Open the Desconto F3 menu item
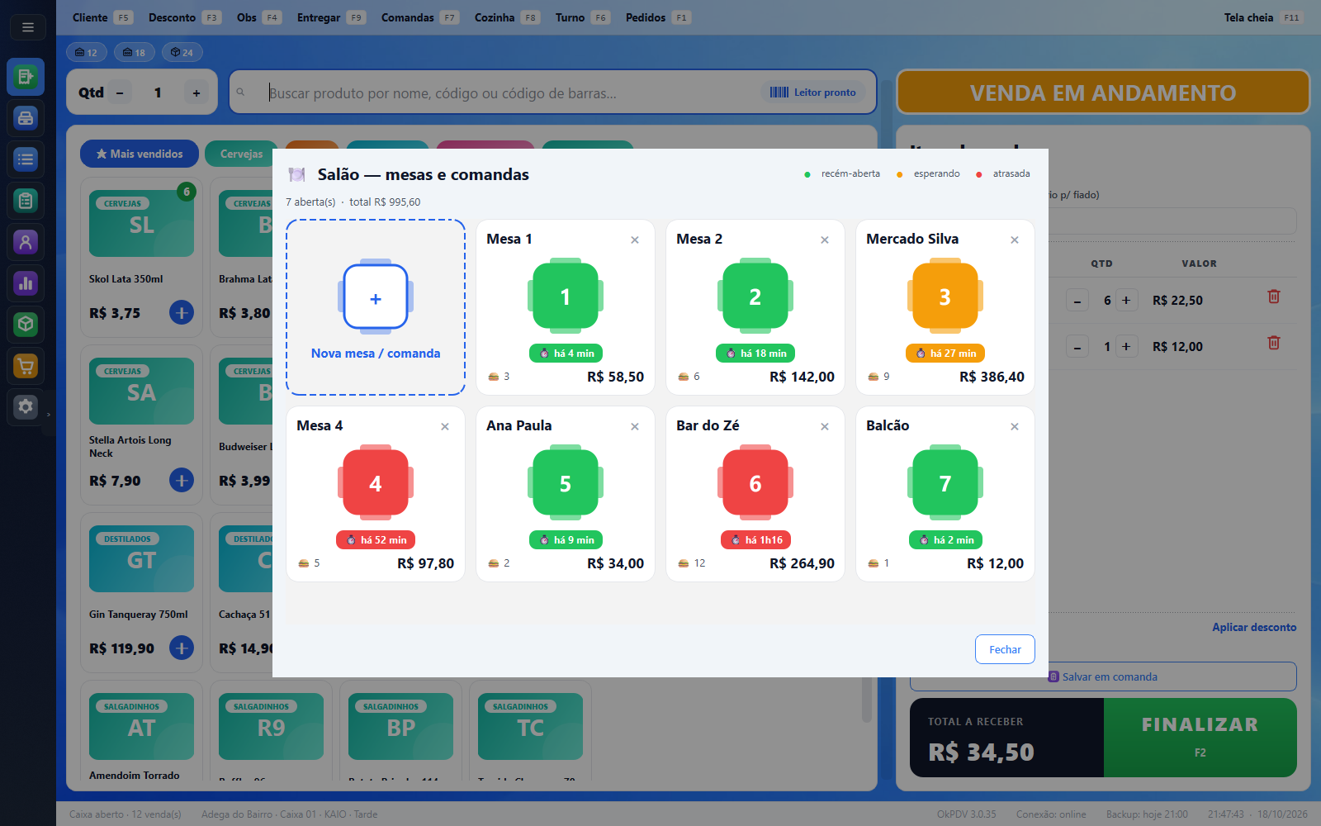 pos(184,17)
